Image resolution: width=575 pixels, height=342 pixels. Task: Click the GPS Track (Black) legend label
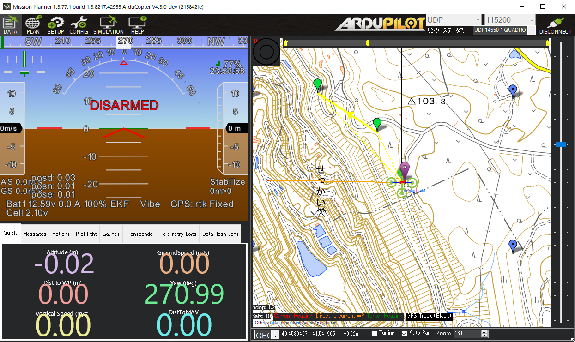[x=429, y=316]
